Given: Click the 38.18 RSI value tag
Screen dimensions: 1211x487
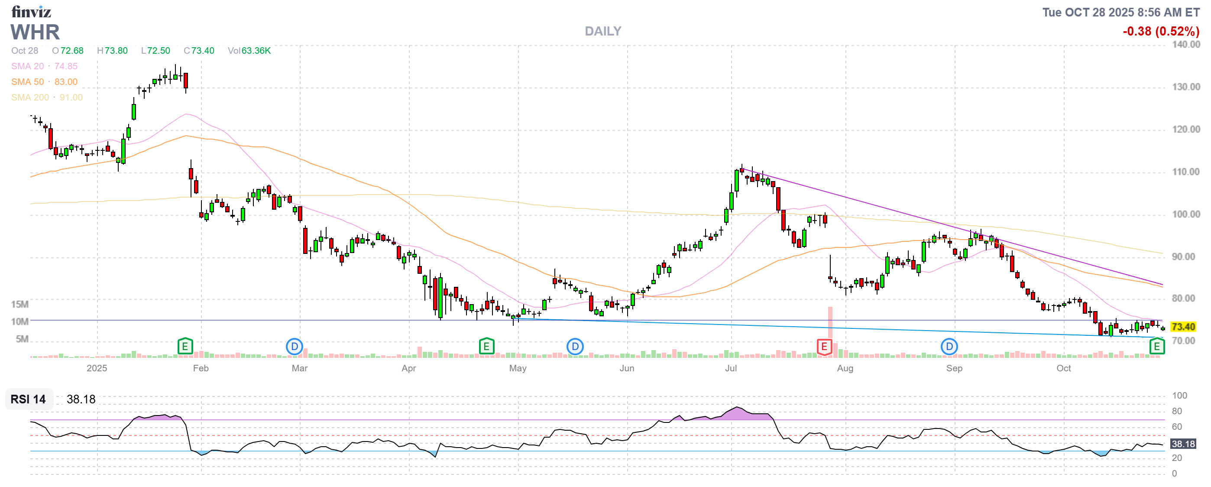Looking at the screenshot, I should tap(1182, 444).
